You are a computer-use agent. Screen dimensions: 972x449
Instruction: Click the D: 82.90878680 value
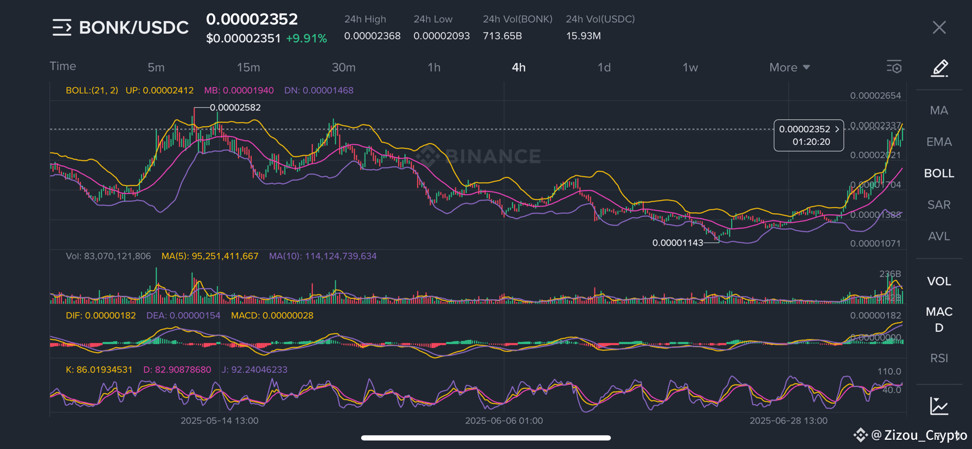point(177,370)
